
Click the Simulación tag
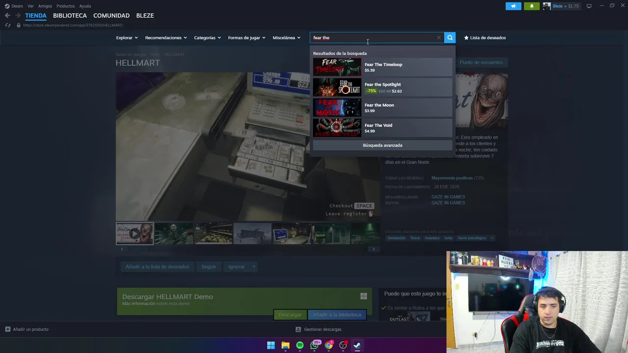pyautogui.click(x=396, y=238)
